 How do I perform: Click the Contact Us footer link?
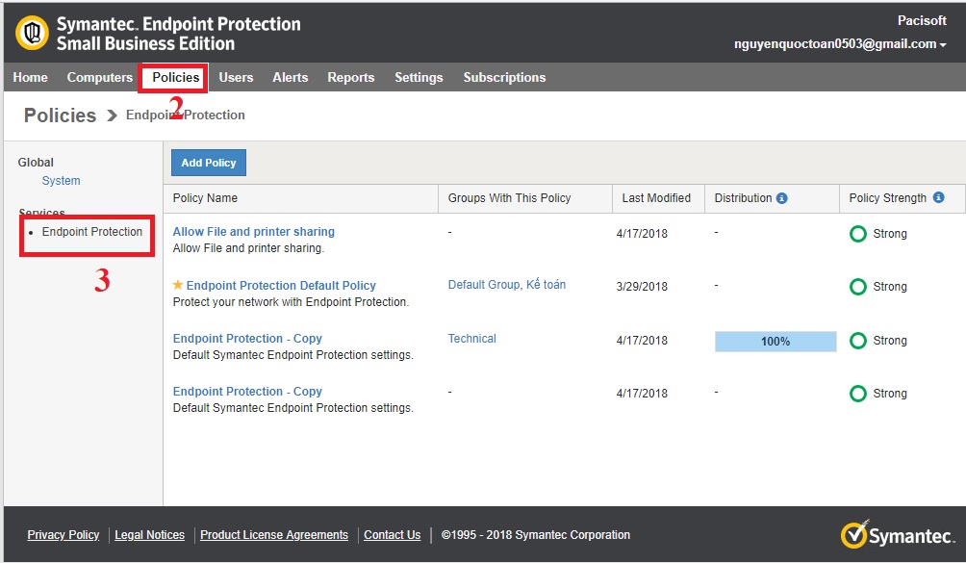pyautogui.click(x=393, y=535)
